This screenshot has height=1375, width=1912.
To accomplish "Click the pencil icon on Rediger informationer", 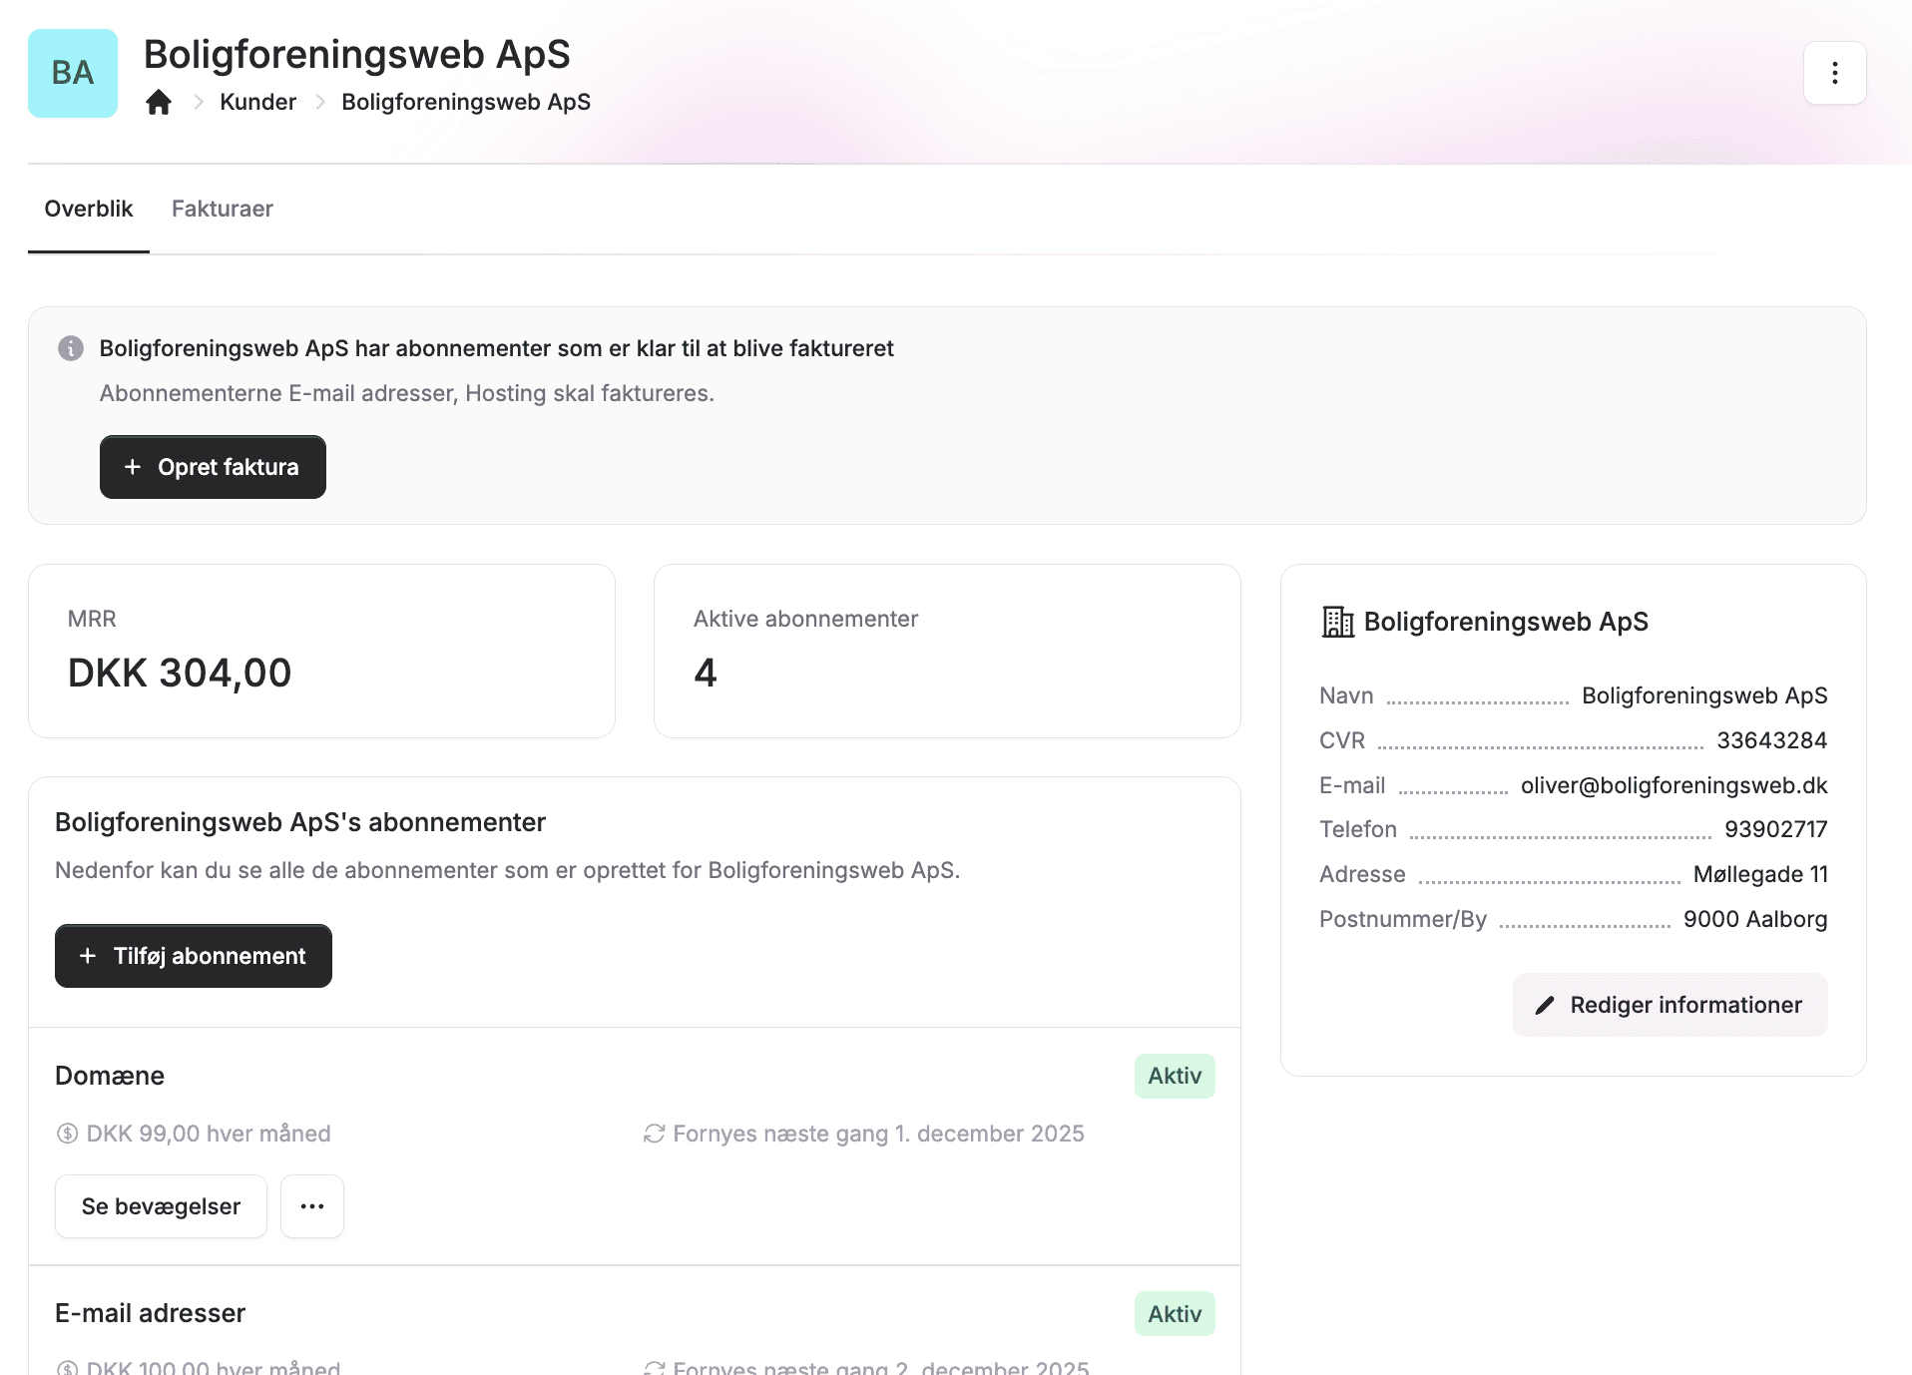I will click(x=1545, y=1005).
